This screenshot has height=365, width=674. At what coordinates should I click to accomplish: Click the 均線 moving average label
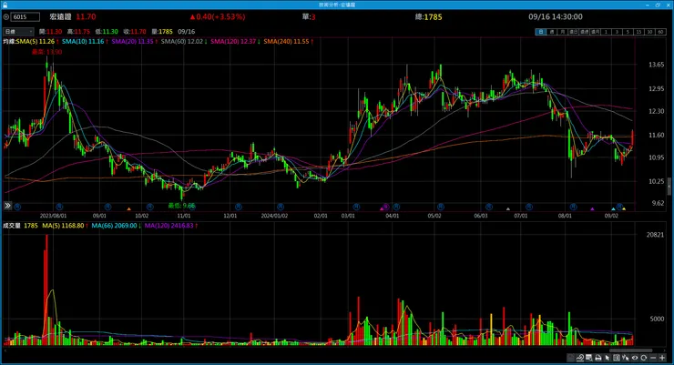[x=9, y=42]
